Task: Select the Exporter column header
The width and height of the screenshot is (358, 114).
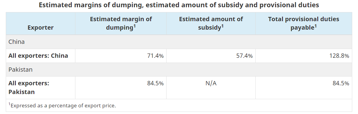Action: click(41, 28)
